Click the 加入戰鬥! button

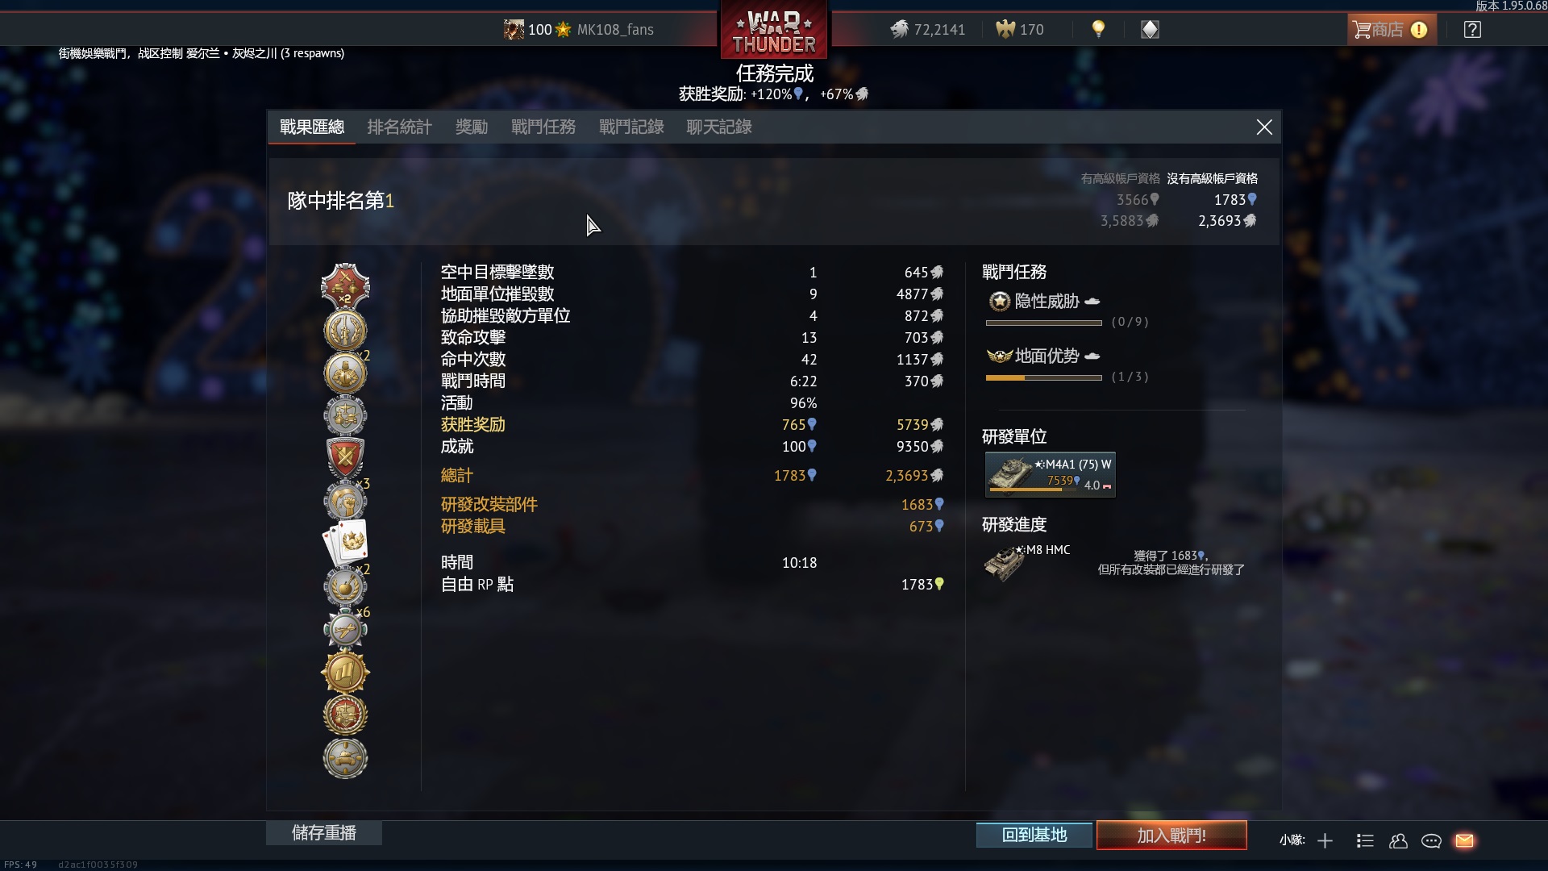coord(1171,836)
